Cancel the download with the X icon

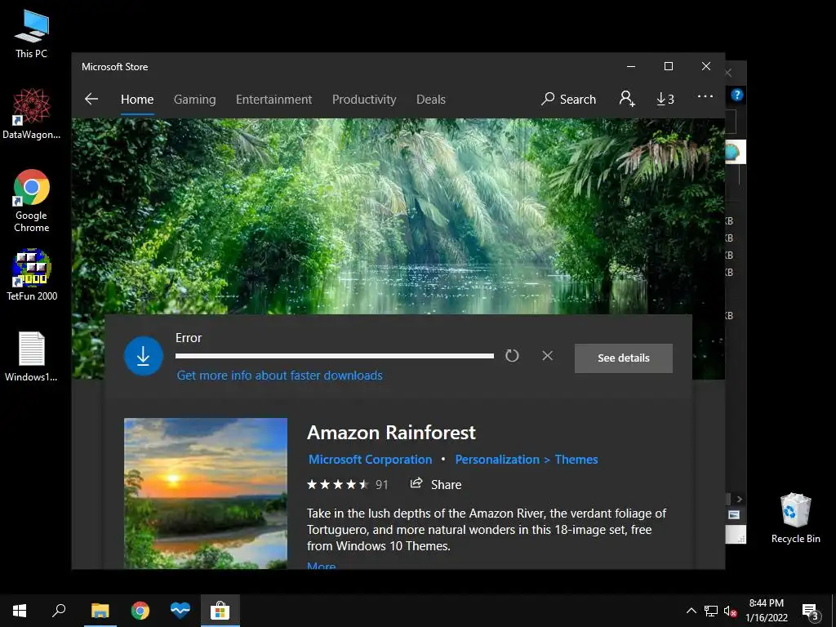coord(548,356)
